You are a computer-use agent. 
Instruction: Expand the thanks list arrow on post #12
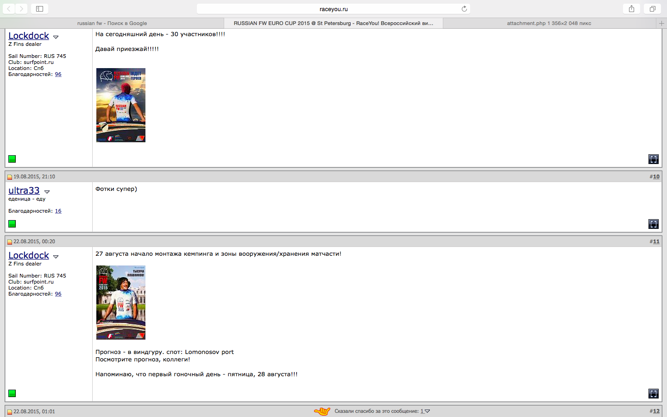click(427, 411)
